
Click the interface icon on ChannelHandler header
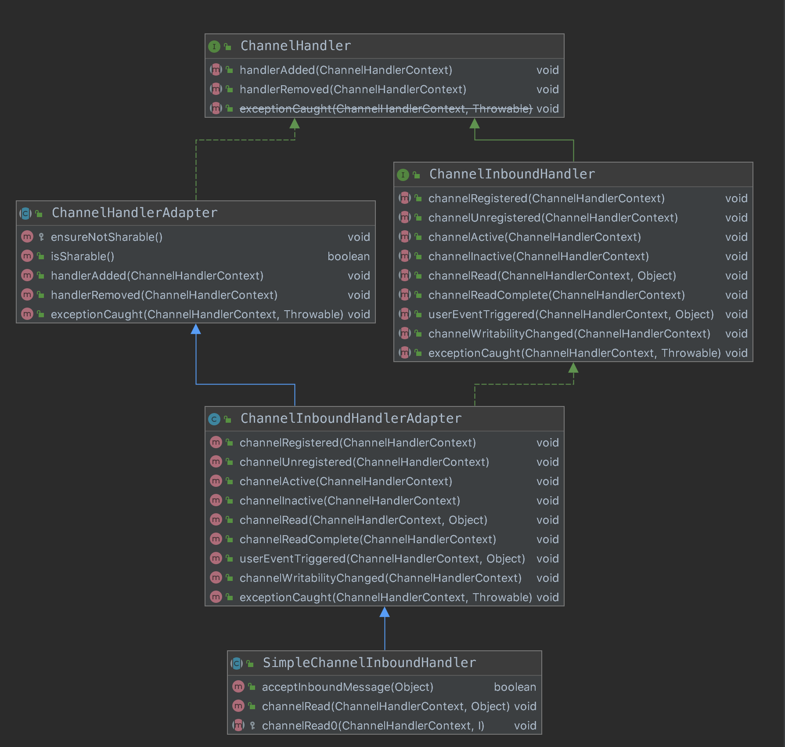[215, 46]
